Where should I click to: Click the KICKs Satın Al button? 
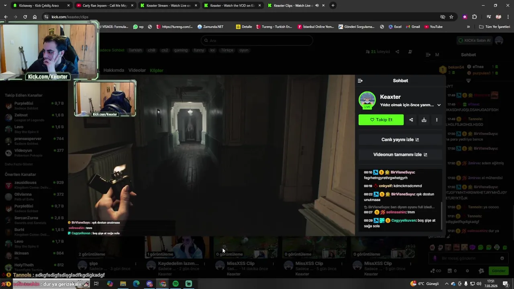(475, 41)
